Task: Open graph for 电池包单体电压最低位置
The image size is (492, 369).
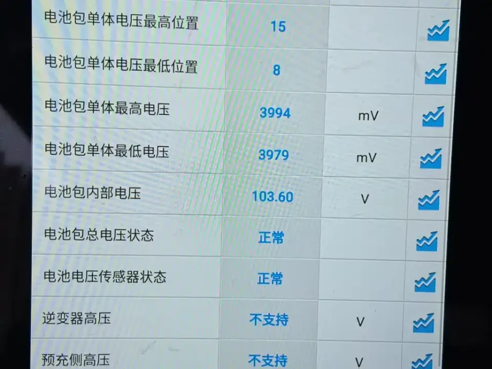Action: coord(436,74)
